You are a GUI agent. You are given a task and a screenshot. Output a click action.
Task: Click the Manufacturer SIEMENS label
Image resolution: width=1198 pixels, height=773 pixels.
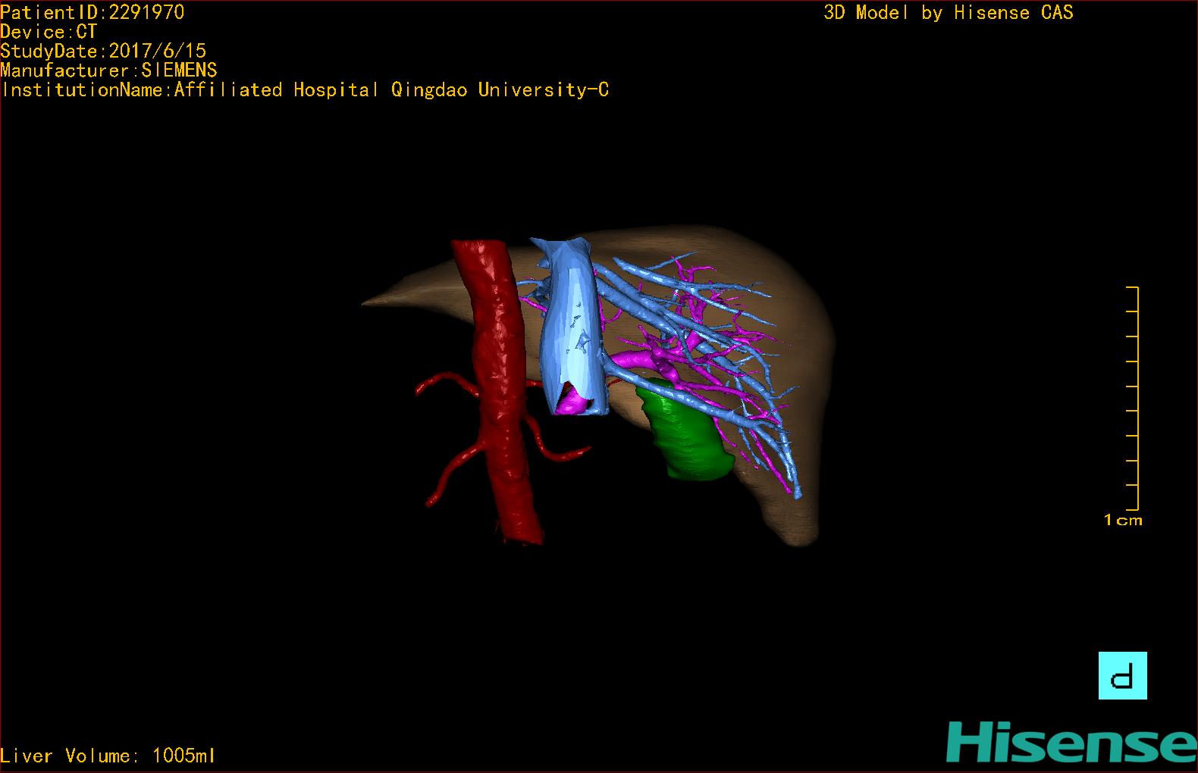108,70
